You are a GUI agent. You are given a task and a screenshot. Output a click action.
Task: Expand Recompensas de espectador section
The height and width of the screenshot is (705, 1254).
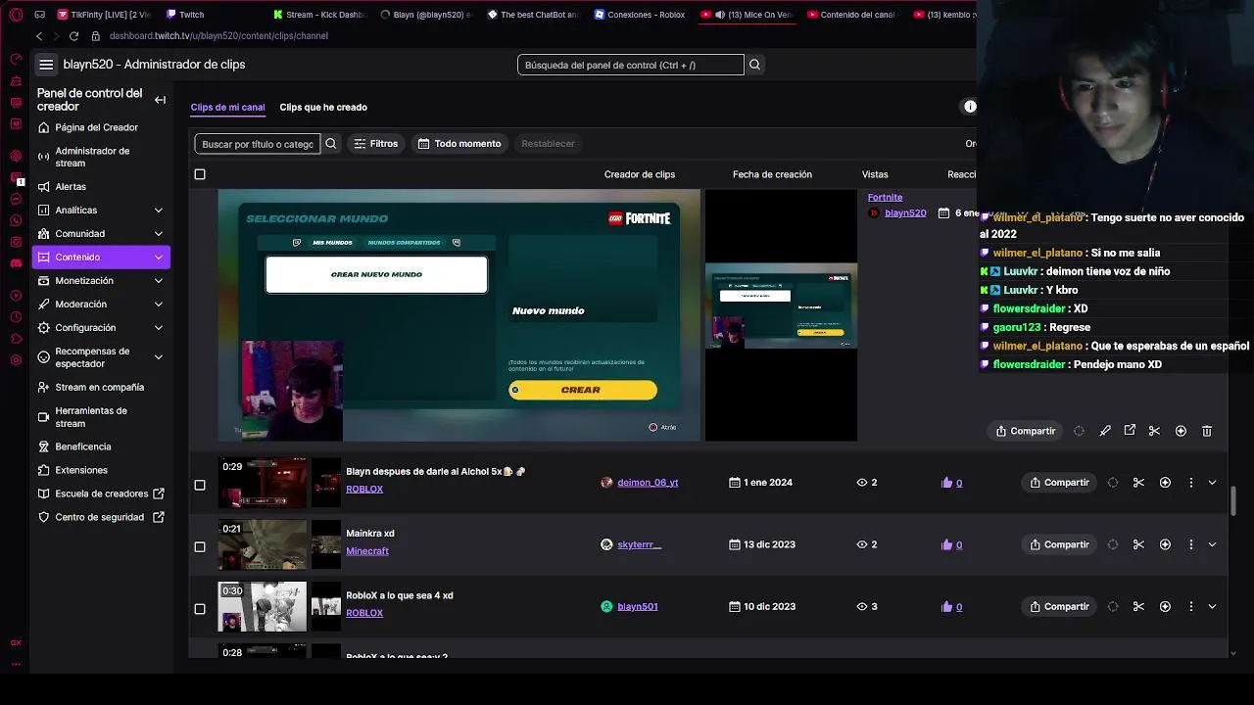159,357
